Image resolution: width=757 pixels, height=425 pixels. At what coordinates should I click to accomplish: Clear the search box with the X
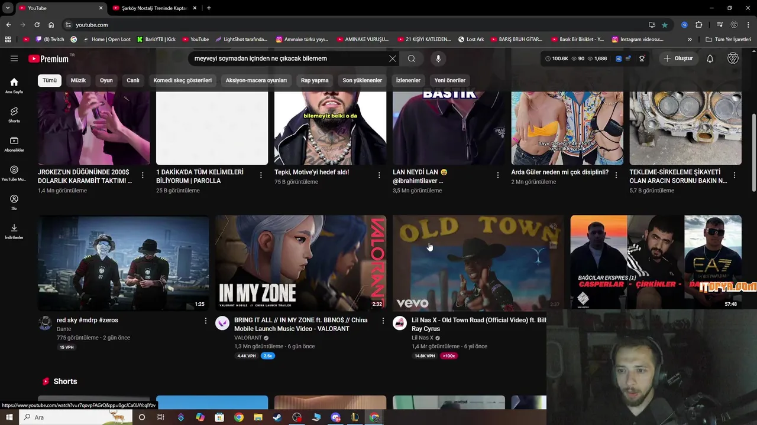(393, 58)
